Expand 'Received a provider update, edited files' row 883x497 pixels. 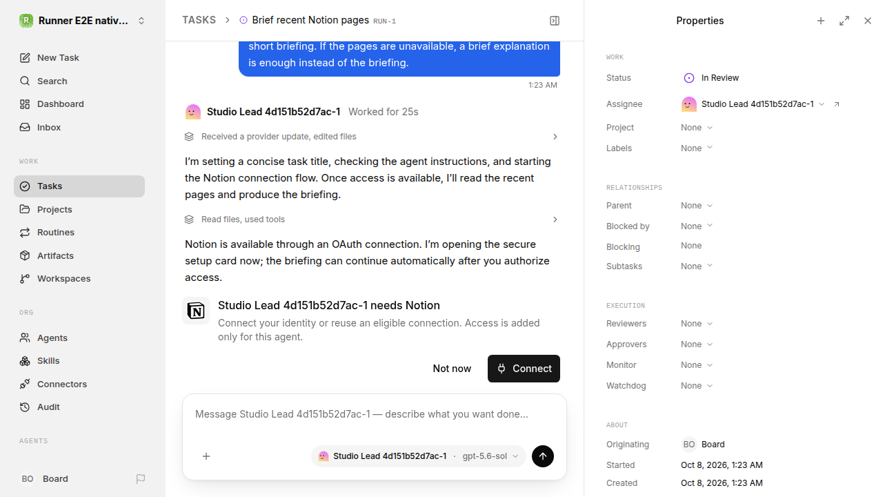[371, 137]
